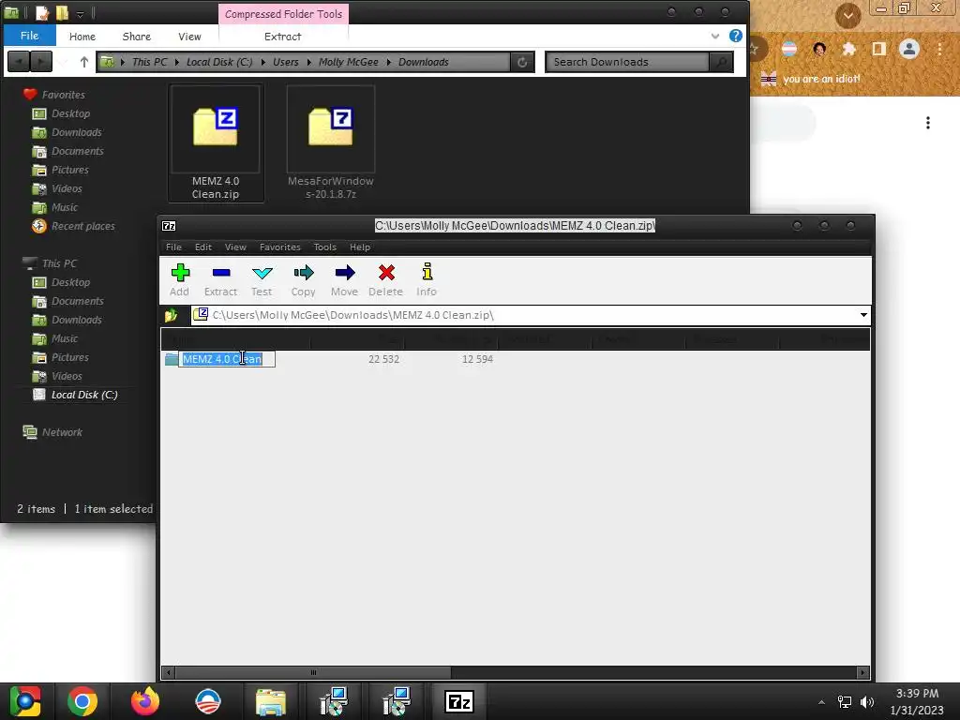
Task: Open the Info button in 7-Zip toolbar
Action: [x=427, y=279]
